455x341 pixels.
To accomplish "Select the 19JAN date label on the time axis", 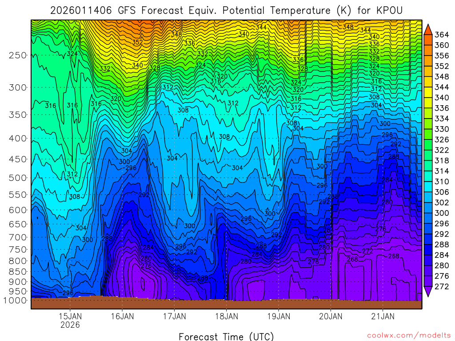I will pos(279,316).
